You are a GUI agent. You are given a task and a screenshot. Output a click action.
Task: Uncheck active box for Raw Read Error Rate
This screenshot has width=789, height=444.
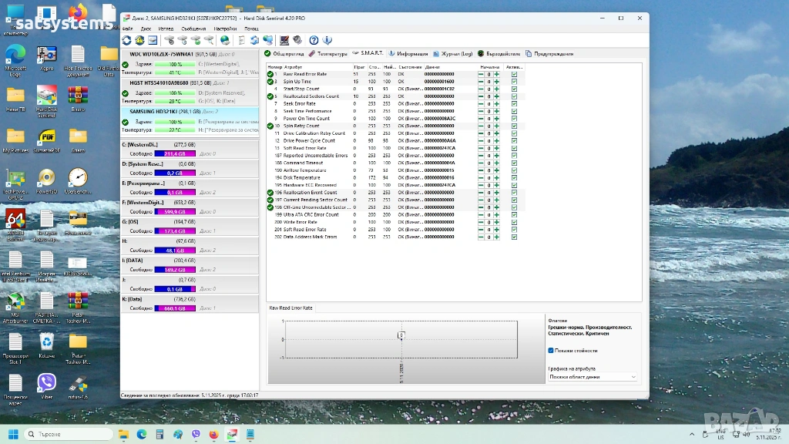(x=514, y=74)
